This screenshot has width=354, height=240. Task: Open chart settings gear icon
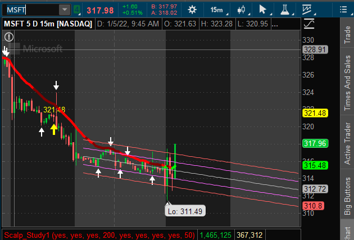[x=192, y=10]
